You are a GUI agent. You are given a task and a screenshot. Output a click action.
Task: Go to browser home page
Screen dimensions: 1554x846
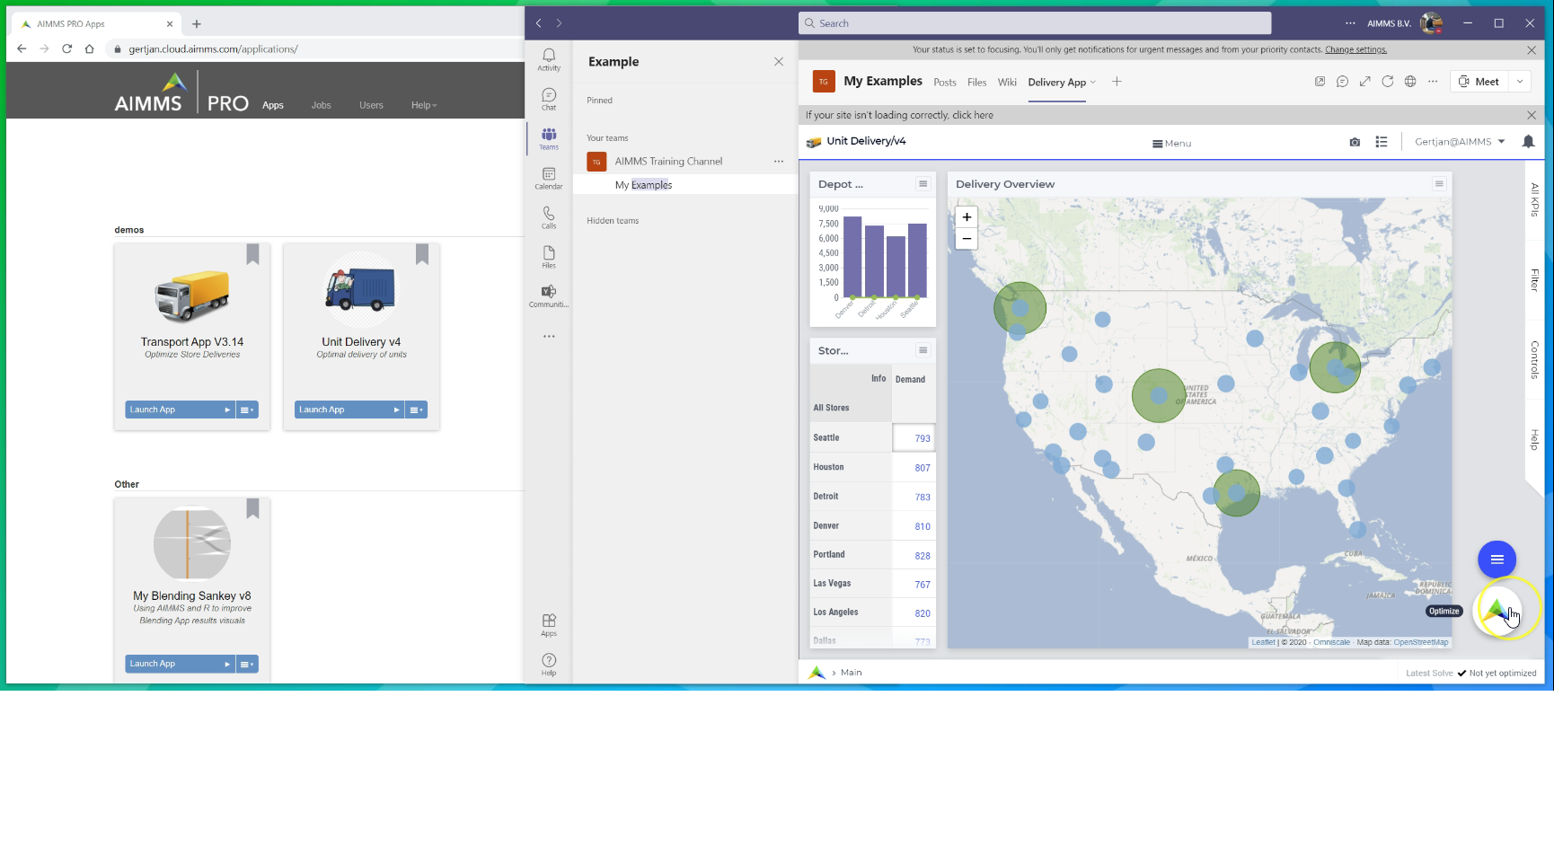tap(89, 48)
